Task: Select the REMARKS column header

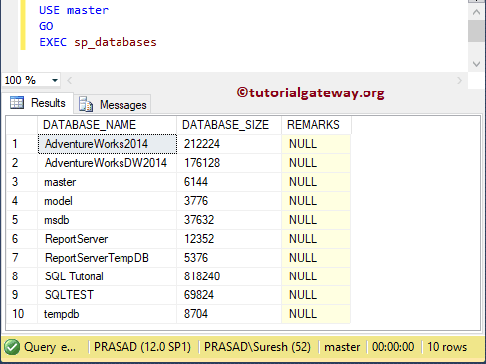Action: coord(316,125)
